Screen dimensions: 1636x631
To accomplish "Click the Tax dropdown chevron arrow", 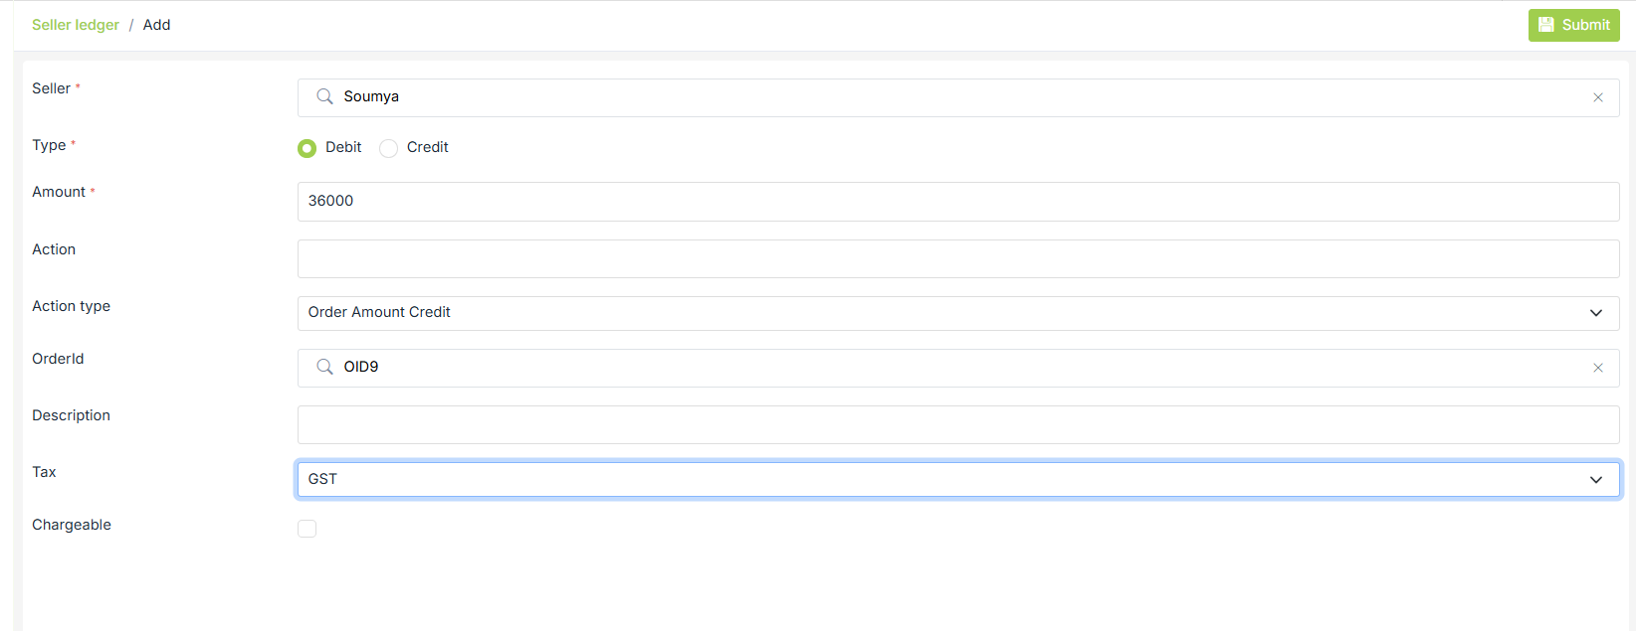I will click(x=1596, y=480).
